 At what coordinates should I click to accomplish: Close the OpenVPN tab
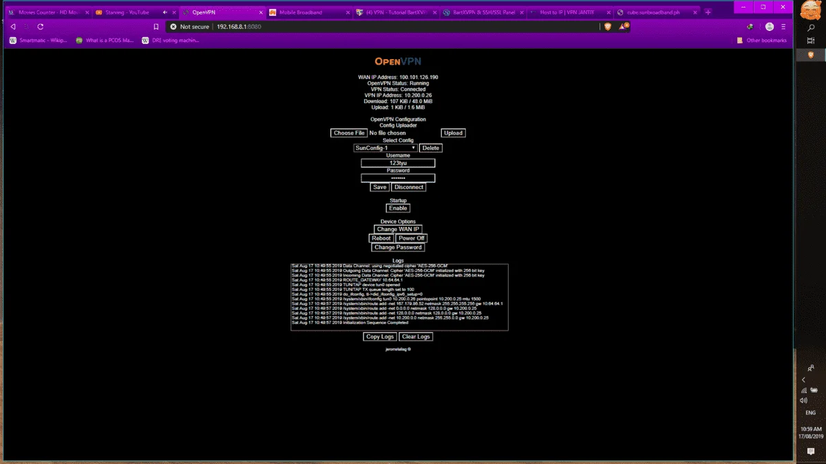(x=261, y=12)
